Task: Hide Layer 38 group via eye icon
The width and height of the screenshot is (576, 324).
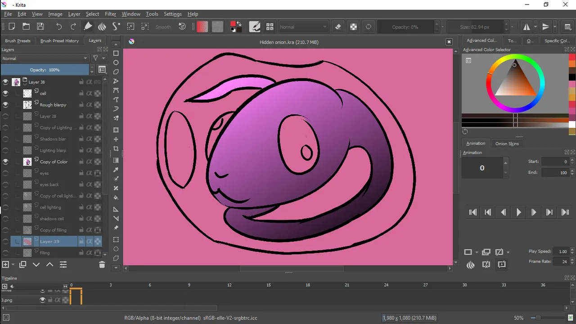Action: click(x=5, y=82)
